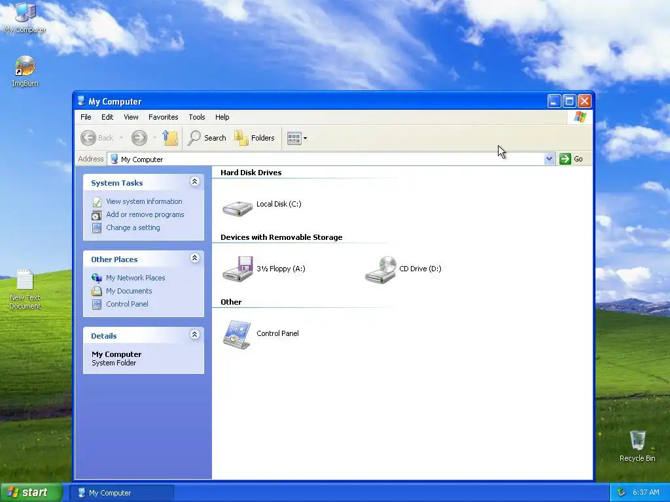Open the File menu
This screenshot has width=670, height=502.
(x=86, y=117)
